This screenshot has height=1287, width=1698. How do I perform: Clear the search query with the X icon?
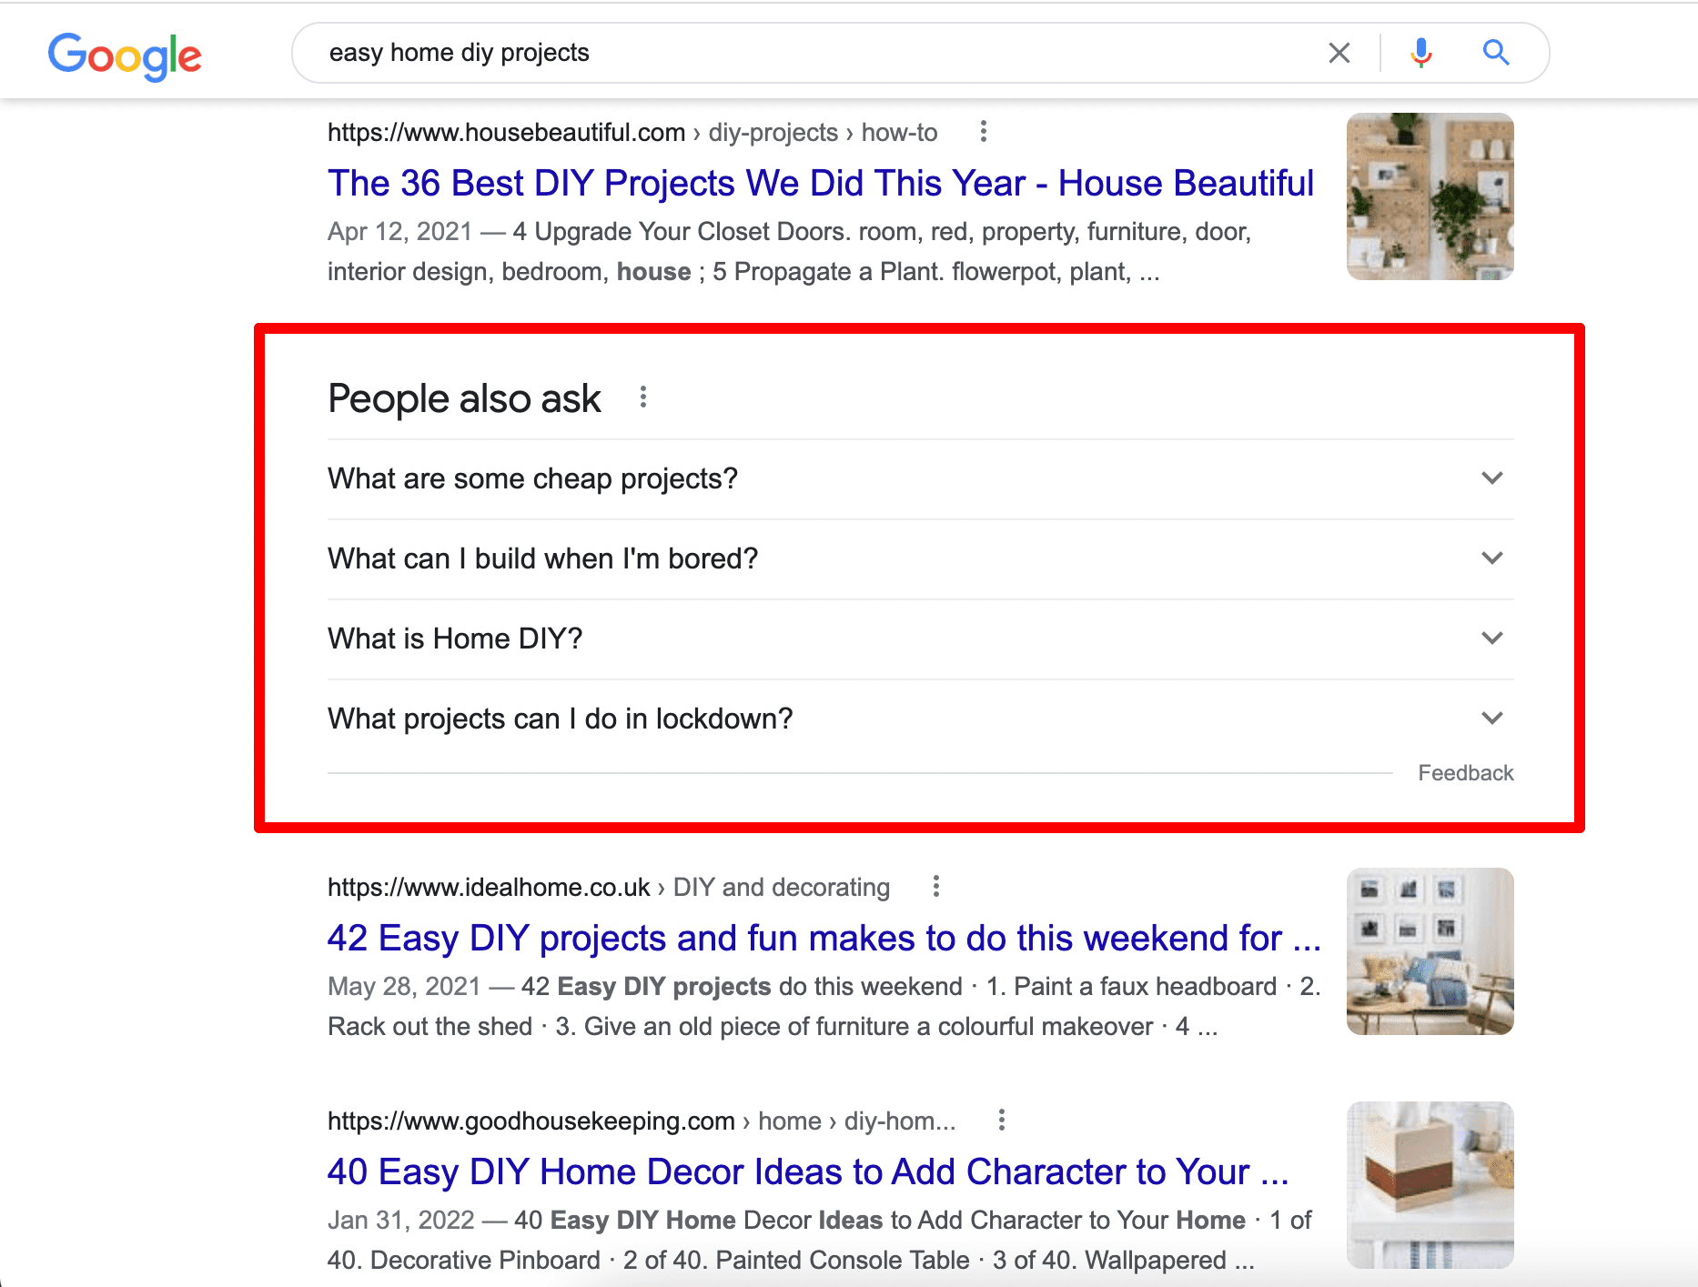pos(1339,53)
